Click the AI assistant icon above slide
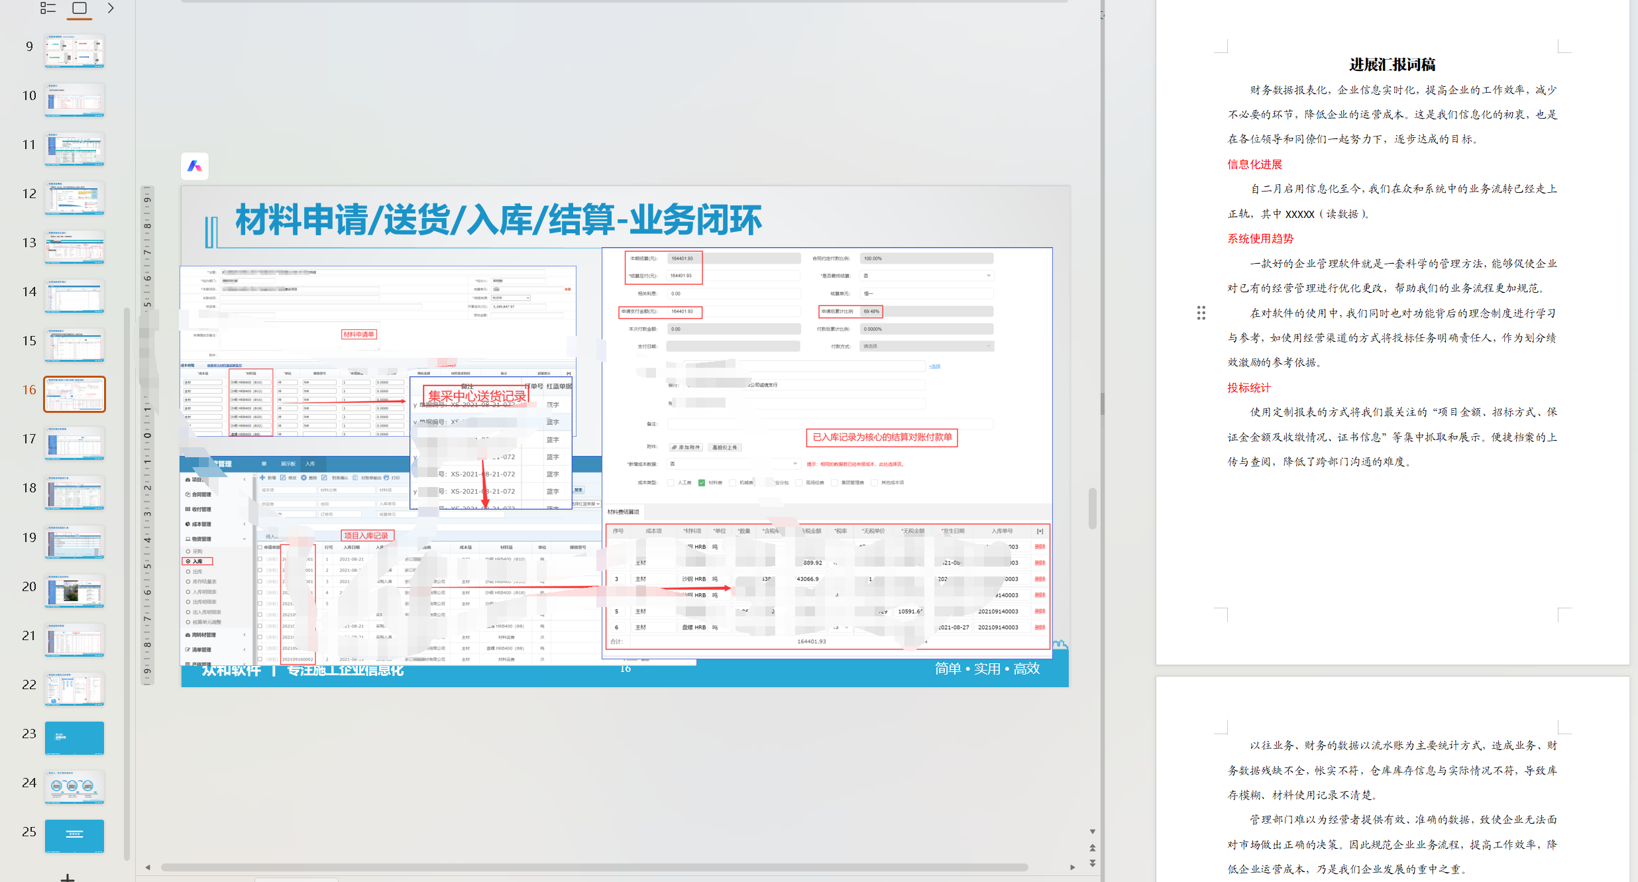1638x882 pixels. pyautogui.click(x=195, y=166)
